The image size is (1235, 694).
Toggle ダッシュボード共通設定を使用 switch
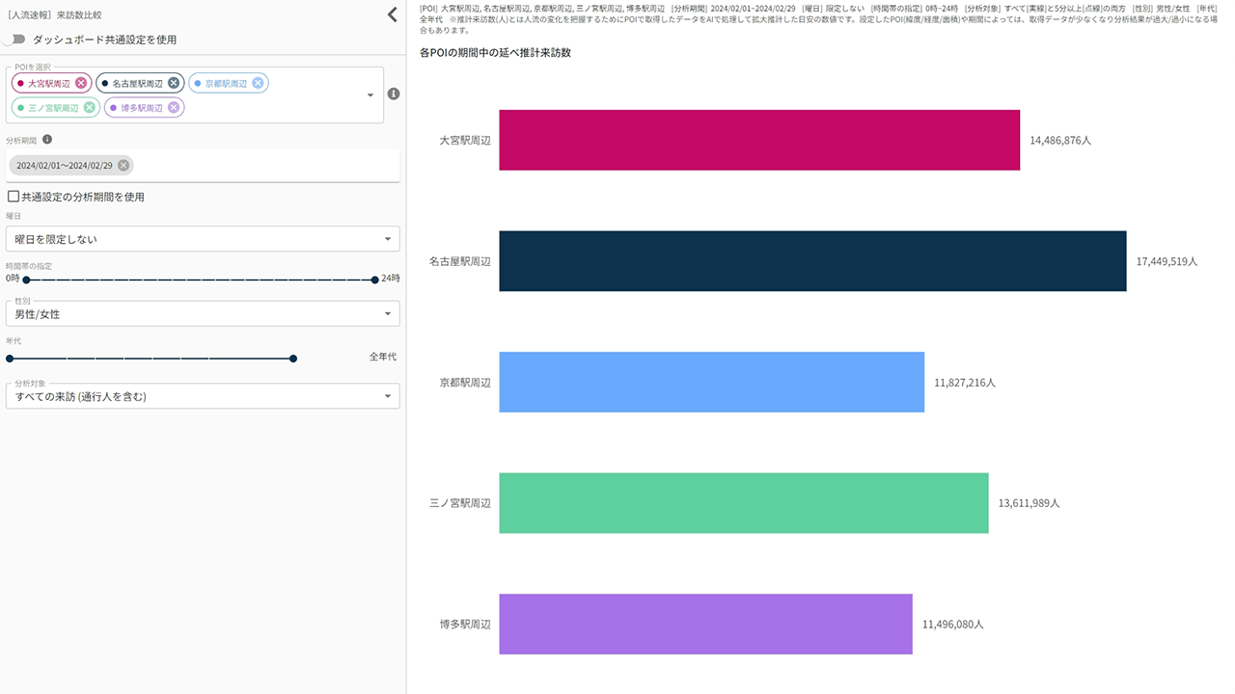14,40
